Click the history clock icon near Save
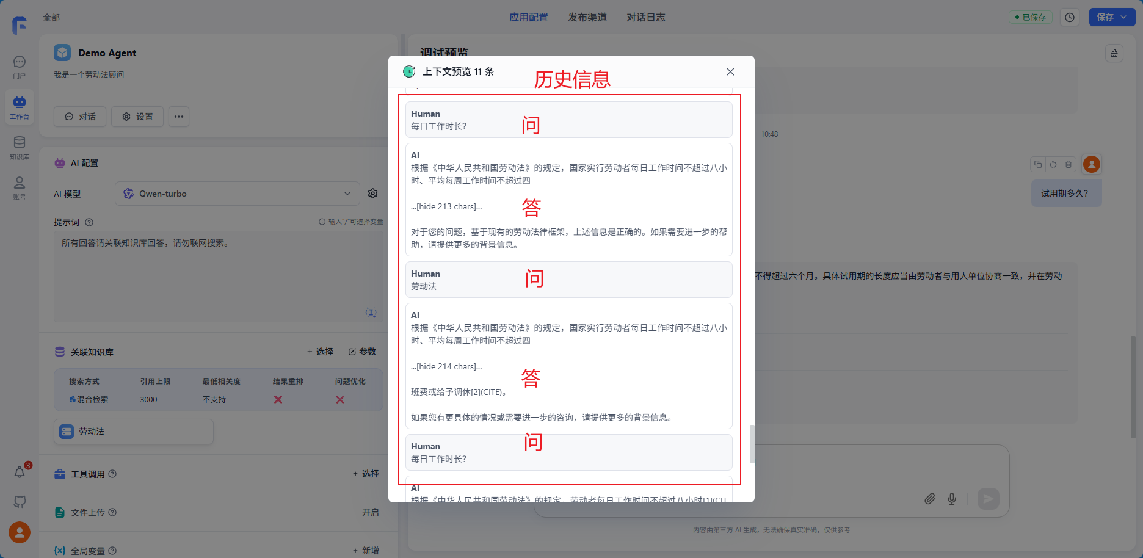Viewport: 1143px width, 558px height. tap(1070, 17)
